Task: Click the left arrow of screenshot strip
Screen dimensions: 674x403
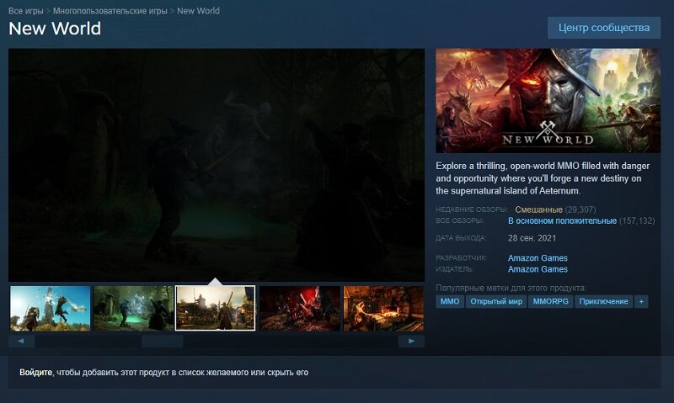Action: [21, 342]
